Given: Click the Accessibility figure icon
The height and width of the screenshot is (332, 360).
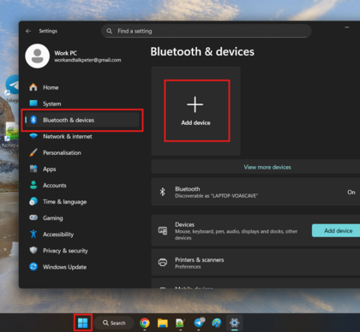Looking at the screenshot, I should click(33, 234).
